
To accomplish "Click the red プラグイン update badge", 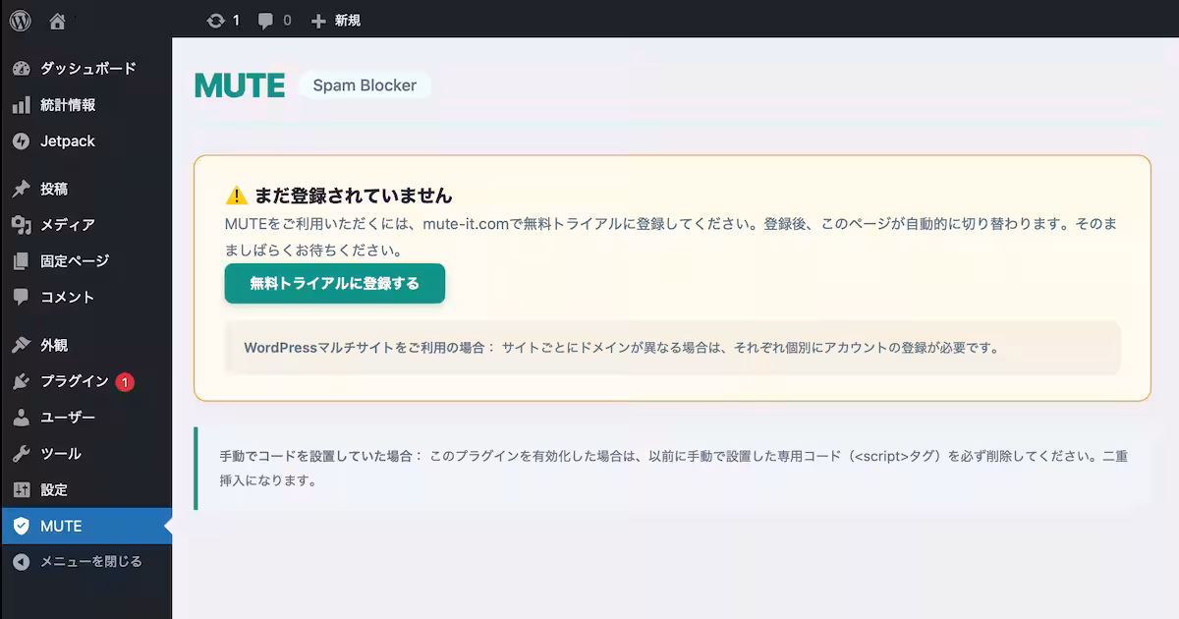I will [x=125, y=382].
